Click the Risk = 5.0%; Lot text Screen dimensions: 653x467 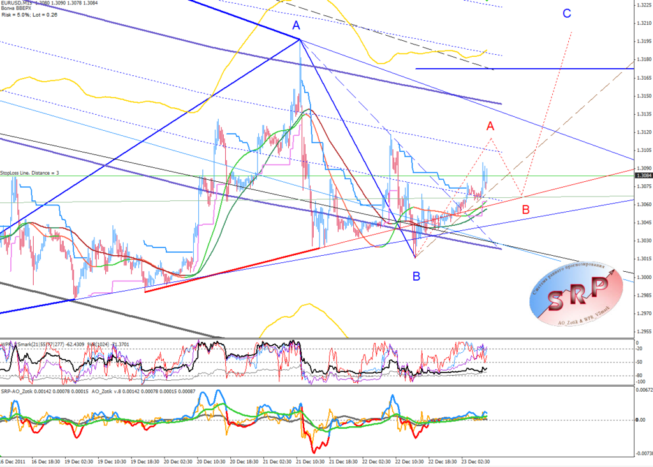point(29,15)
